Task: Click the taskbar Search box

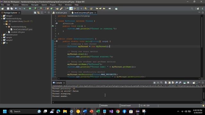Action: 25,111
